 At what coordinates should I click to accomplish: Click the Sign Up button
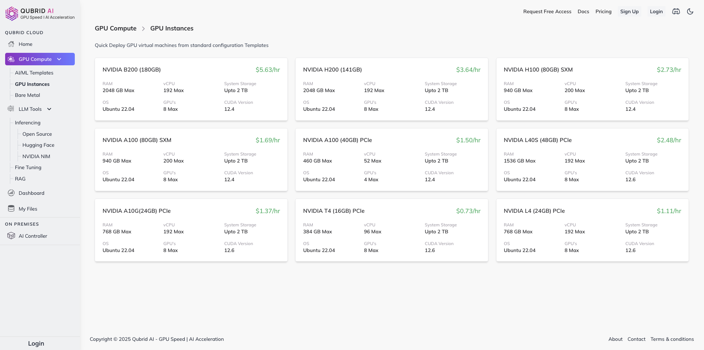[629, 11]
